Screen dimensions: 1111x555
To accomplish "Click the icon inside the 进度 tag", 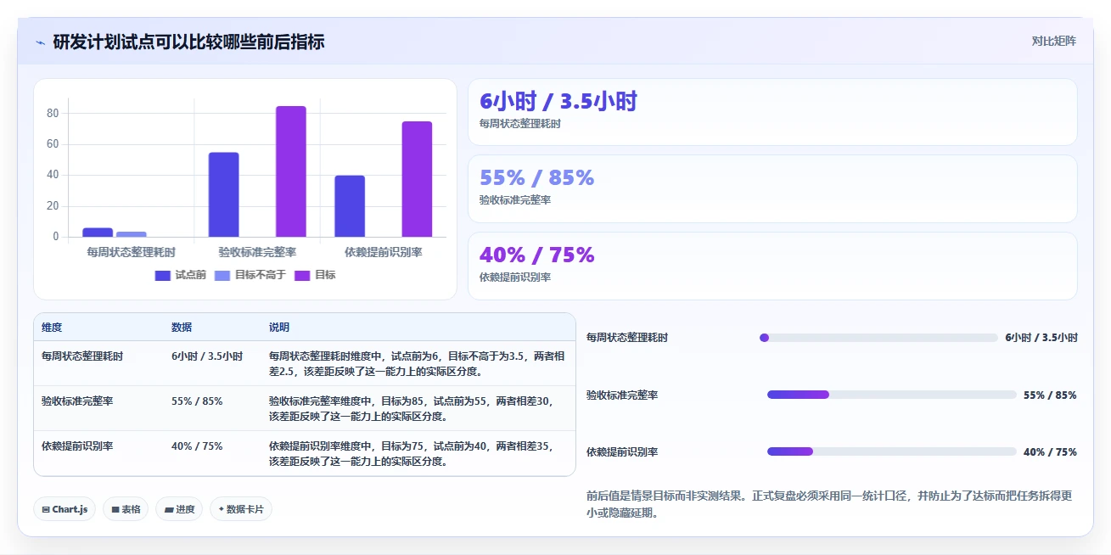I will click(168, 509).
